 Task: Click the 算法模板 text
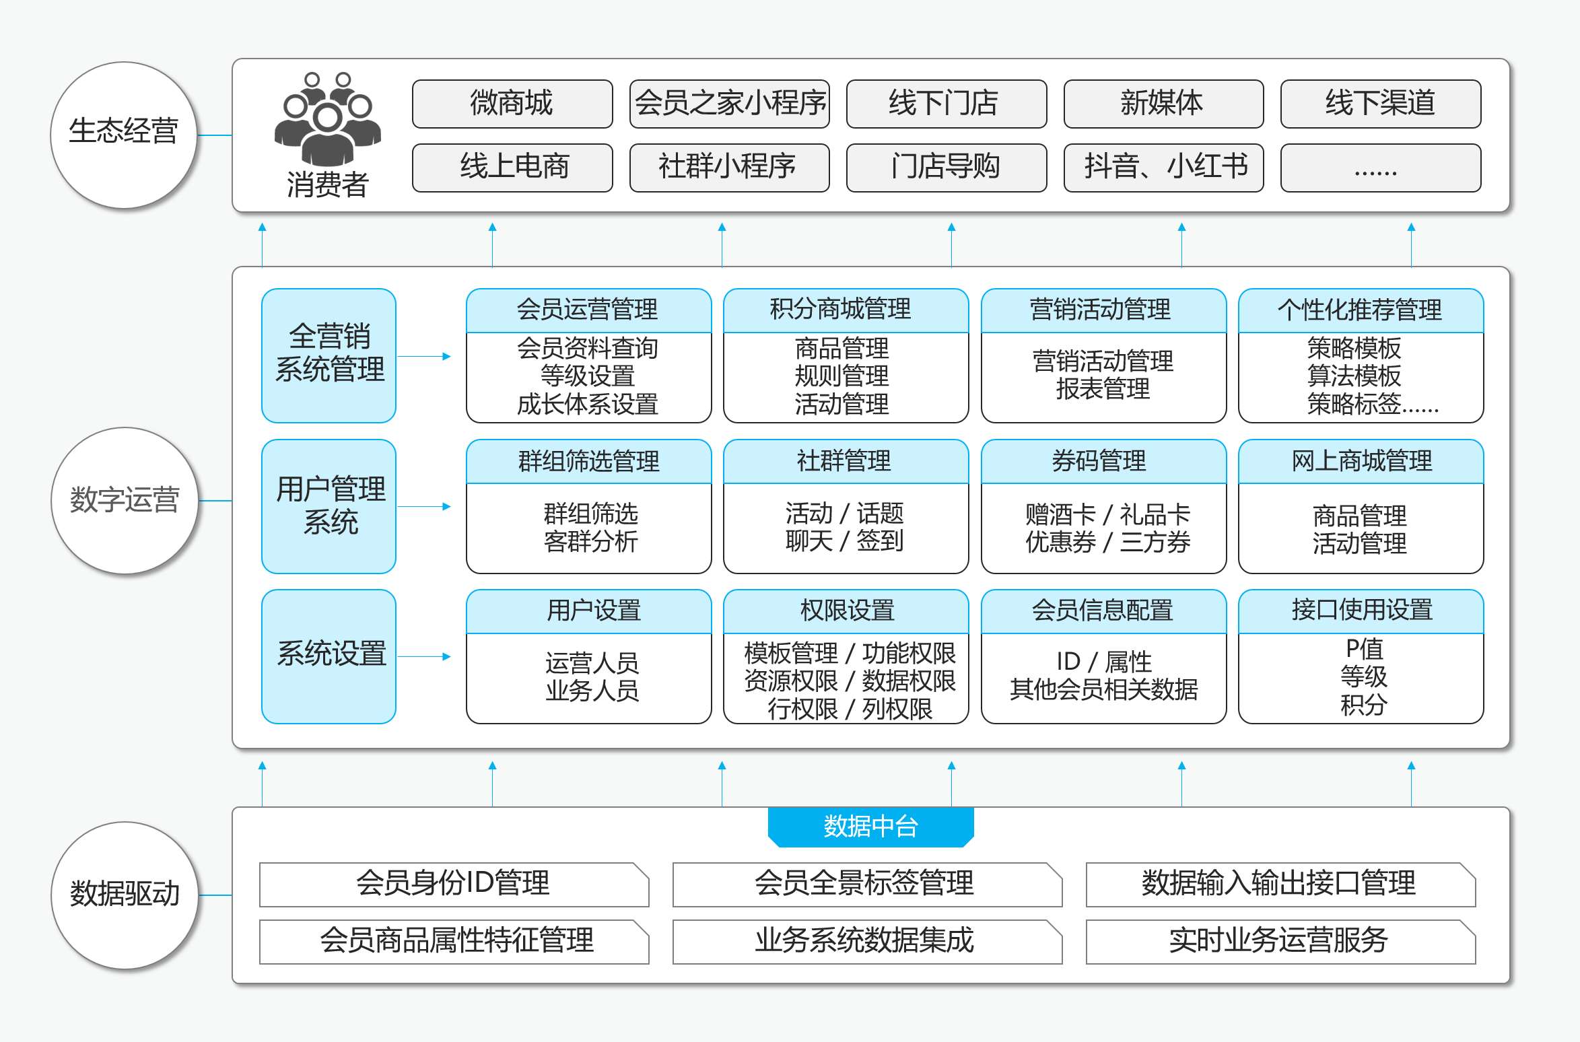pos(1354,376)
